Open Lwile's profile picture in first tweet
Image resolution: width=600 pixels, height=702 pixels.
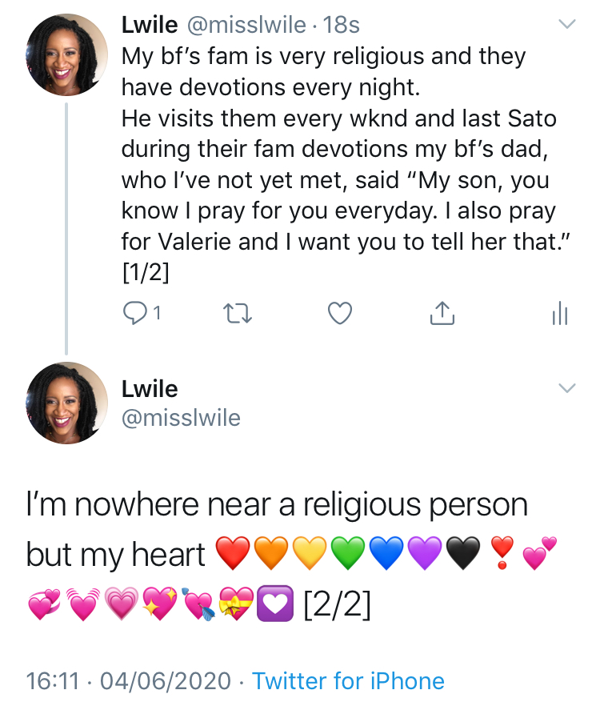pos(67,55)
